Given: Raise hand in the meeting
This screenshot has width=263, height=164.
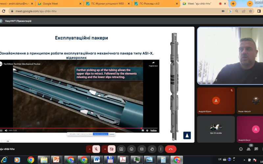Looking at the screenshot, I should 152,149.
